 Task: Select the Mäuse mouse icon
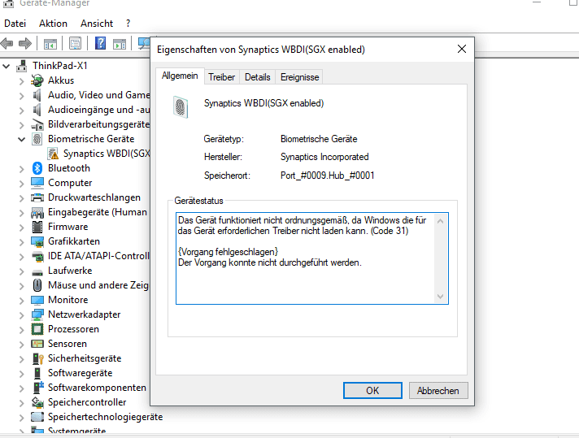coord(37,285)
